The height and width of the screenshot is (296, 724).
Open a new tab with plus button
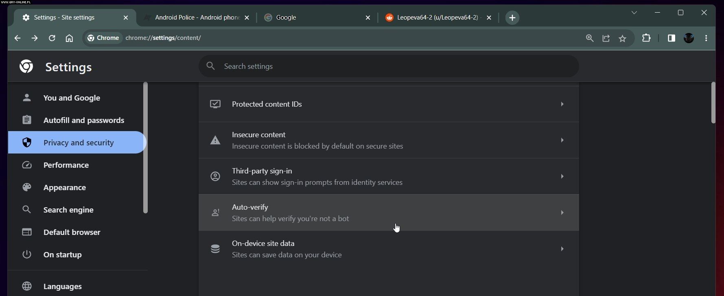click(512, 18)
